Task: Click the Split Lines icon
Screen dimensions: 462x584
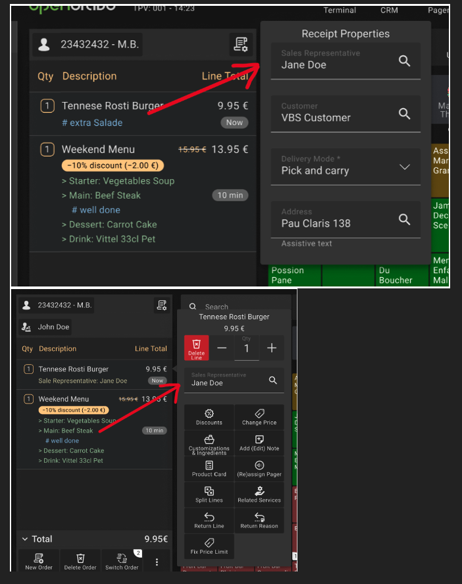Action: pos(209,491)
